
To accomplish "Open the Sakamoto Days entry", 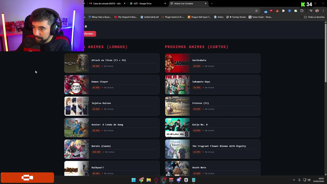I will pos(213,85).
